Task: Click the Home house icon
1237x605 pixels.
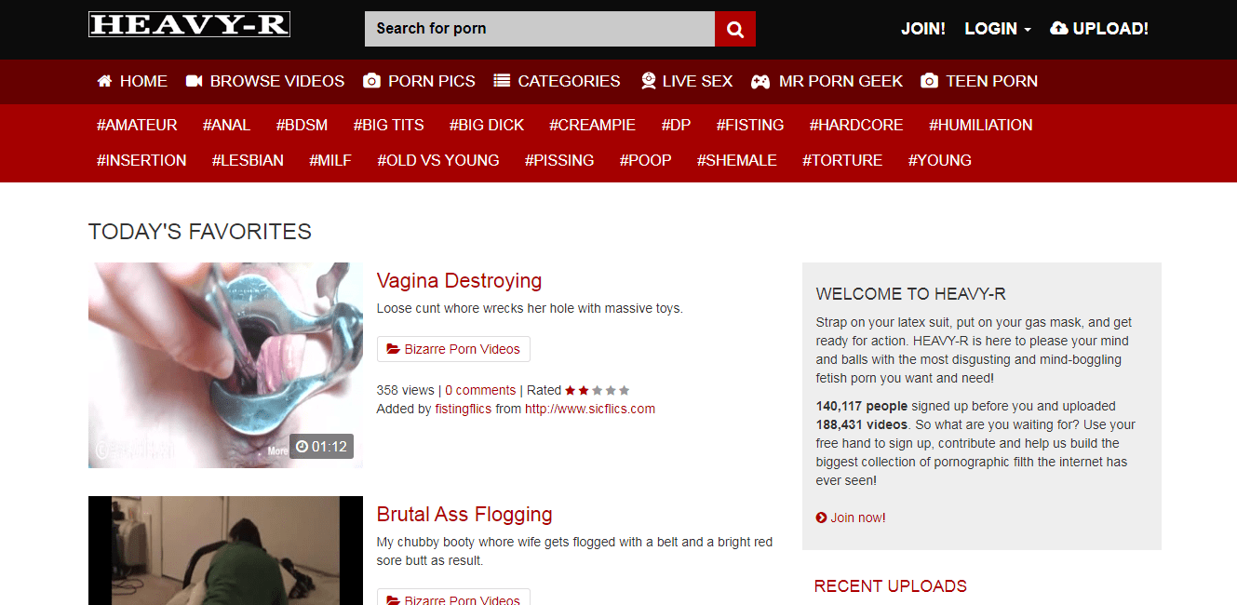Action: pos(104,81)
